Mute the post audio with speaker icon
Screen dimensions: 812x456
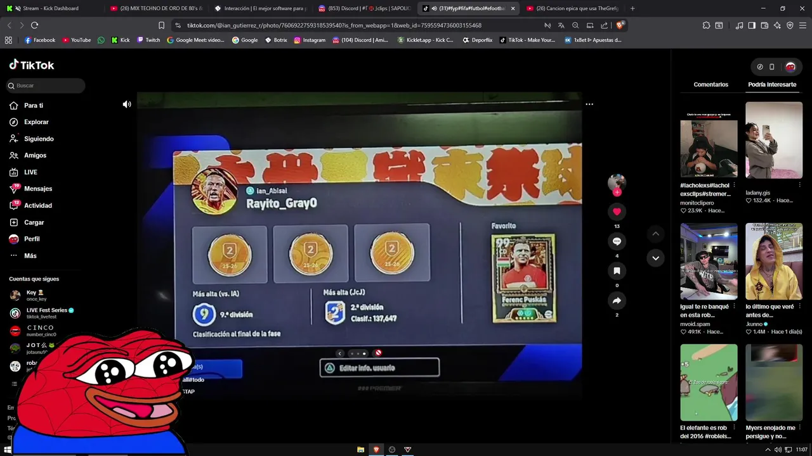tap(127, 104)
